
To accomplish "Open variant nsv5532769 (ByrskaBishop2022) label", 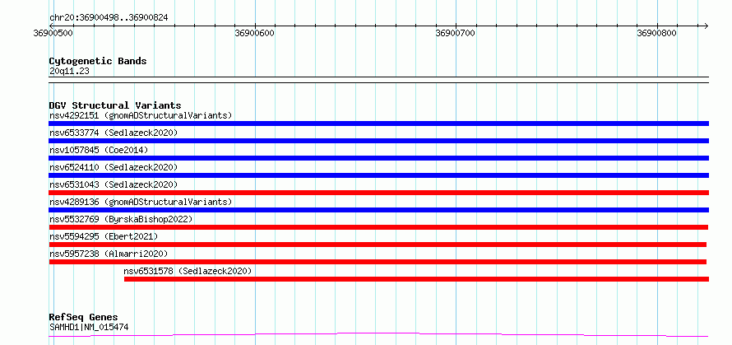I will (121, 219).
